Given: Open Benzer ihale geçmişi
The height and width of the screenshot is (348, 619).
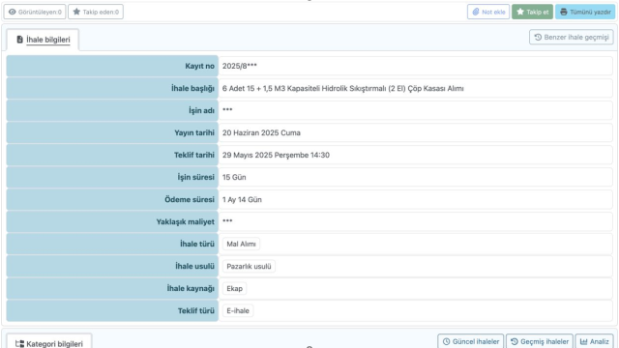Looking at the screenshot, I should click(x=572, y=37).
